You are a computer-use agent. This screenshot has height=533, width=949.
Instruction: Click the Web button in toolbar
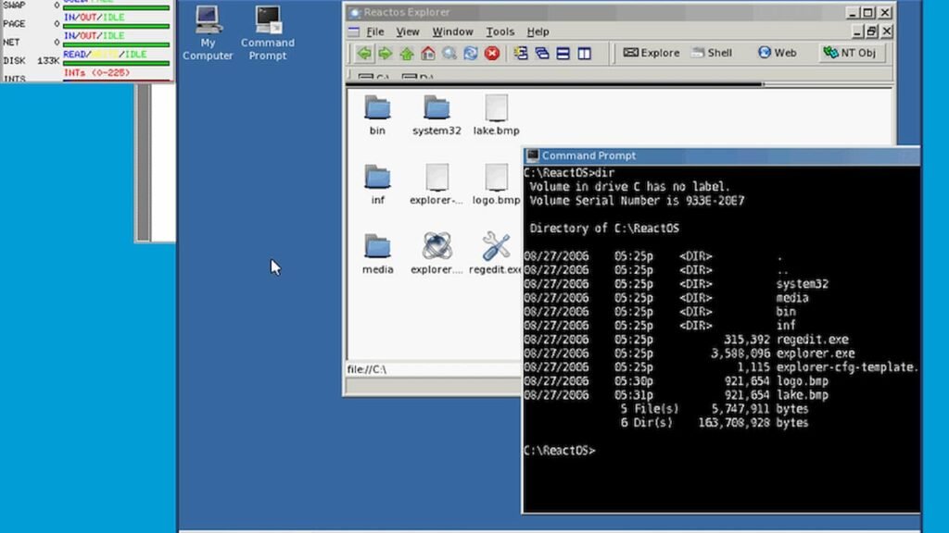click(777, 53)
